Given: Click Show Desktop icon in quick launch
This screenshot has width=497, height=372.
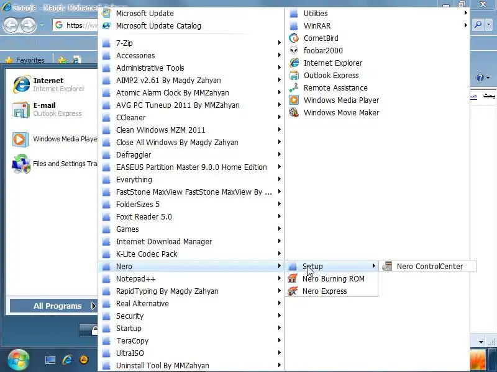Looking at the screenshot, I should (x=50, y=360).
